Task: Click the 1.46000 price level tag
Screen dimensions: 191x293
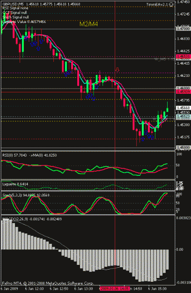Action: point(184,88)
